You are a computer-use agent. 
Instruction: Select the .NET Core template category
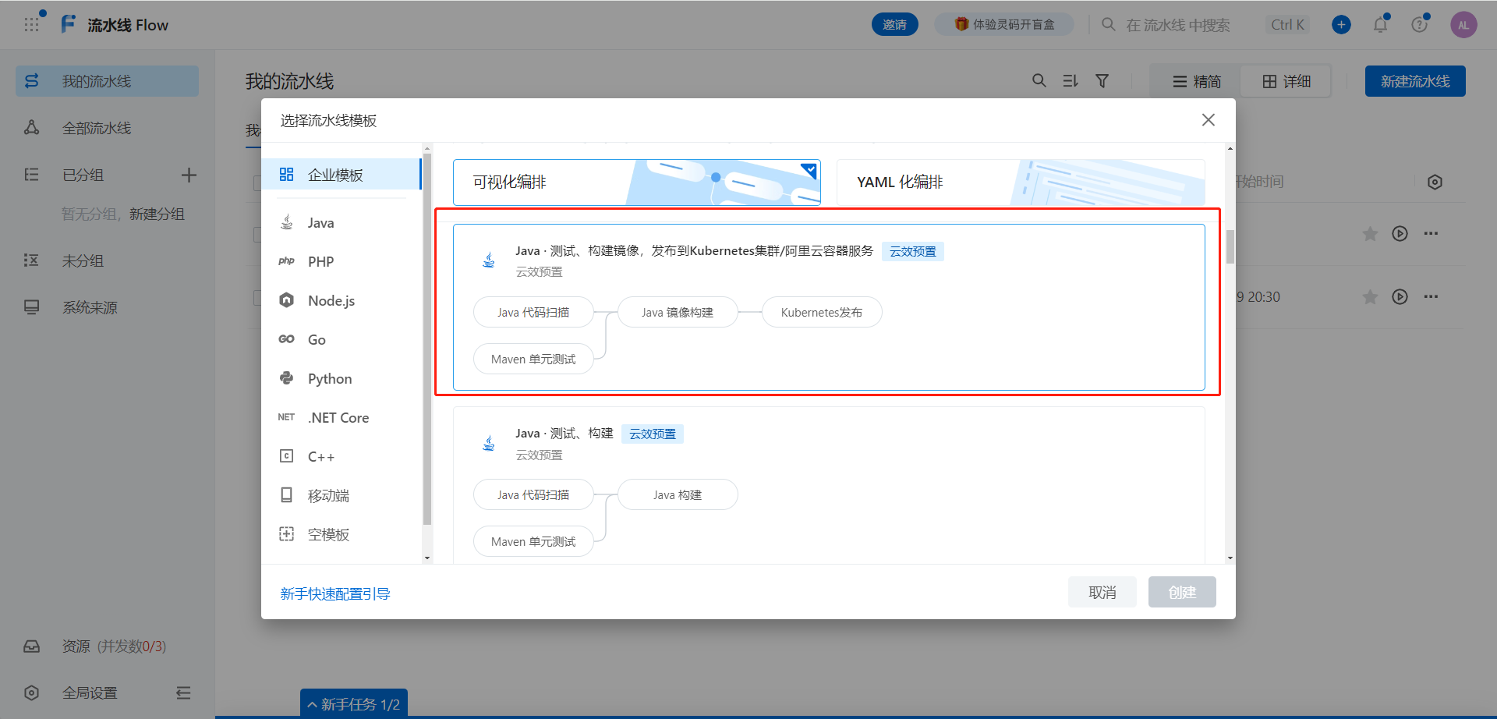(342, 418)
